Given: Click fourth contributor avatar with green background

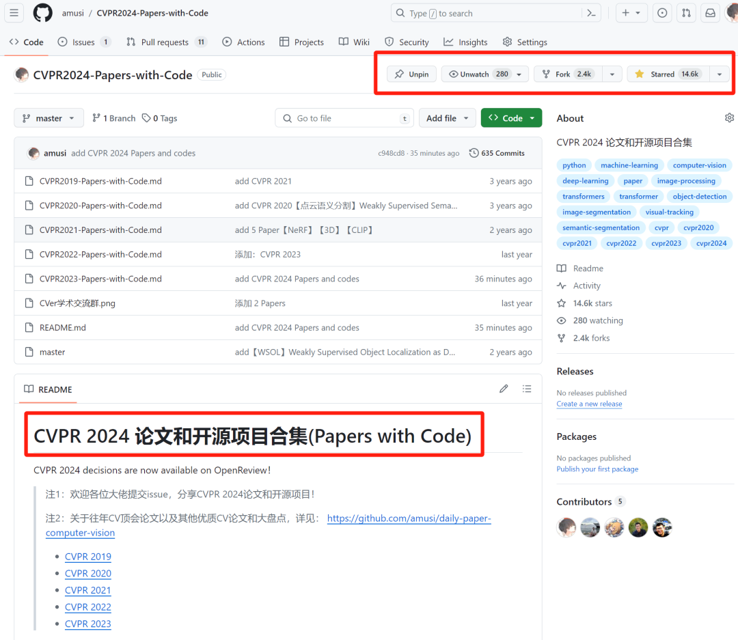Looking at the screenshot, I should [638, 527].
